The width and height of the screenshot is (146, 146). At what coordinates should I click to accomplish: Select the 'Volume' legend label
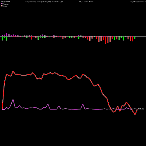click(x=6, y=4)
